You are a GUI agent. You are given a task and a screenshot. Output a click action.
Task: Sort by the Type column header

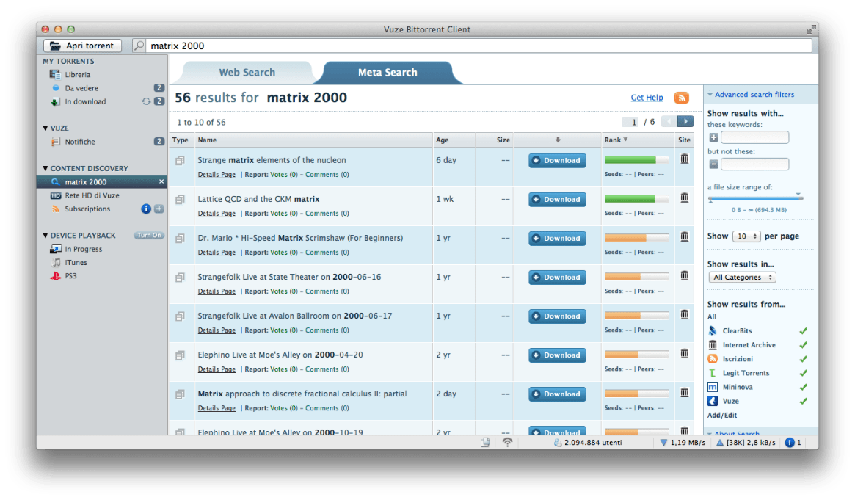point(181,140)
